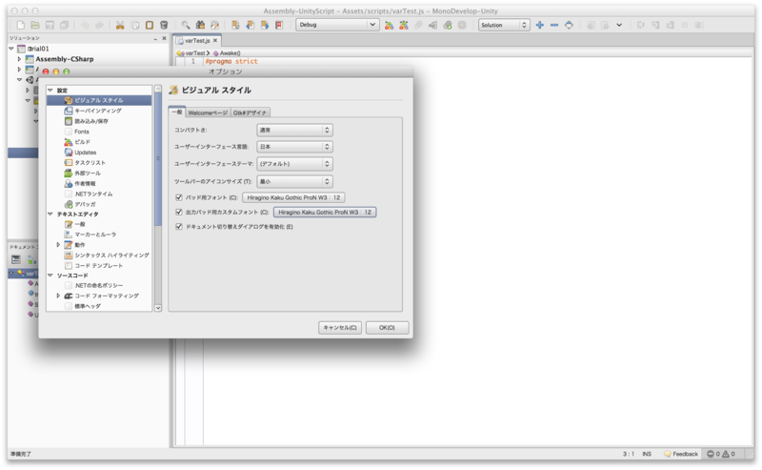Screen dimensions: 762x470
Task: Click the New File toolbar icon
Action: pos(20,25)
